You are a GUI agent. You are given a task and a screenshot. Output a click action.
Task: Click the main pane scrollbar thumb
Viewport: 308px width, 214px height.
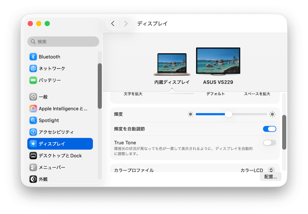coord(284,132)
